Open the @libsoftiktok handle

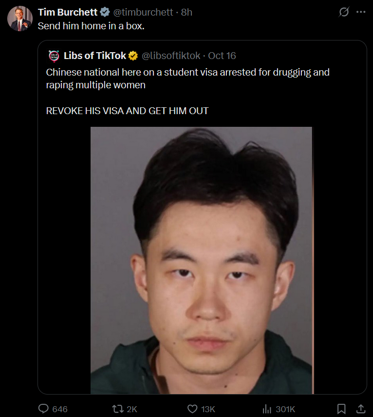pos(171,56)
